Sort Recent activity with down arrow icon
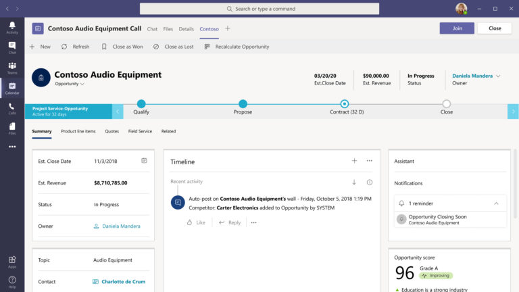 [x=354, y=182]
